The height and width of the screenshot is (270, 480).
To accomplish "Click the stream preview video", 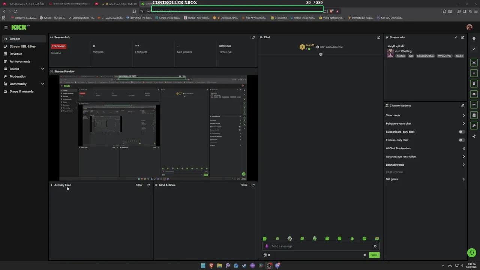I will click(x=153, y=128).
